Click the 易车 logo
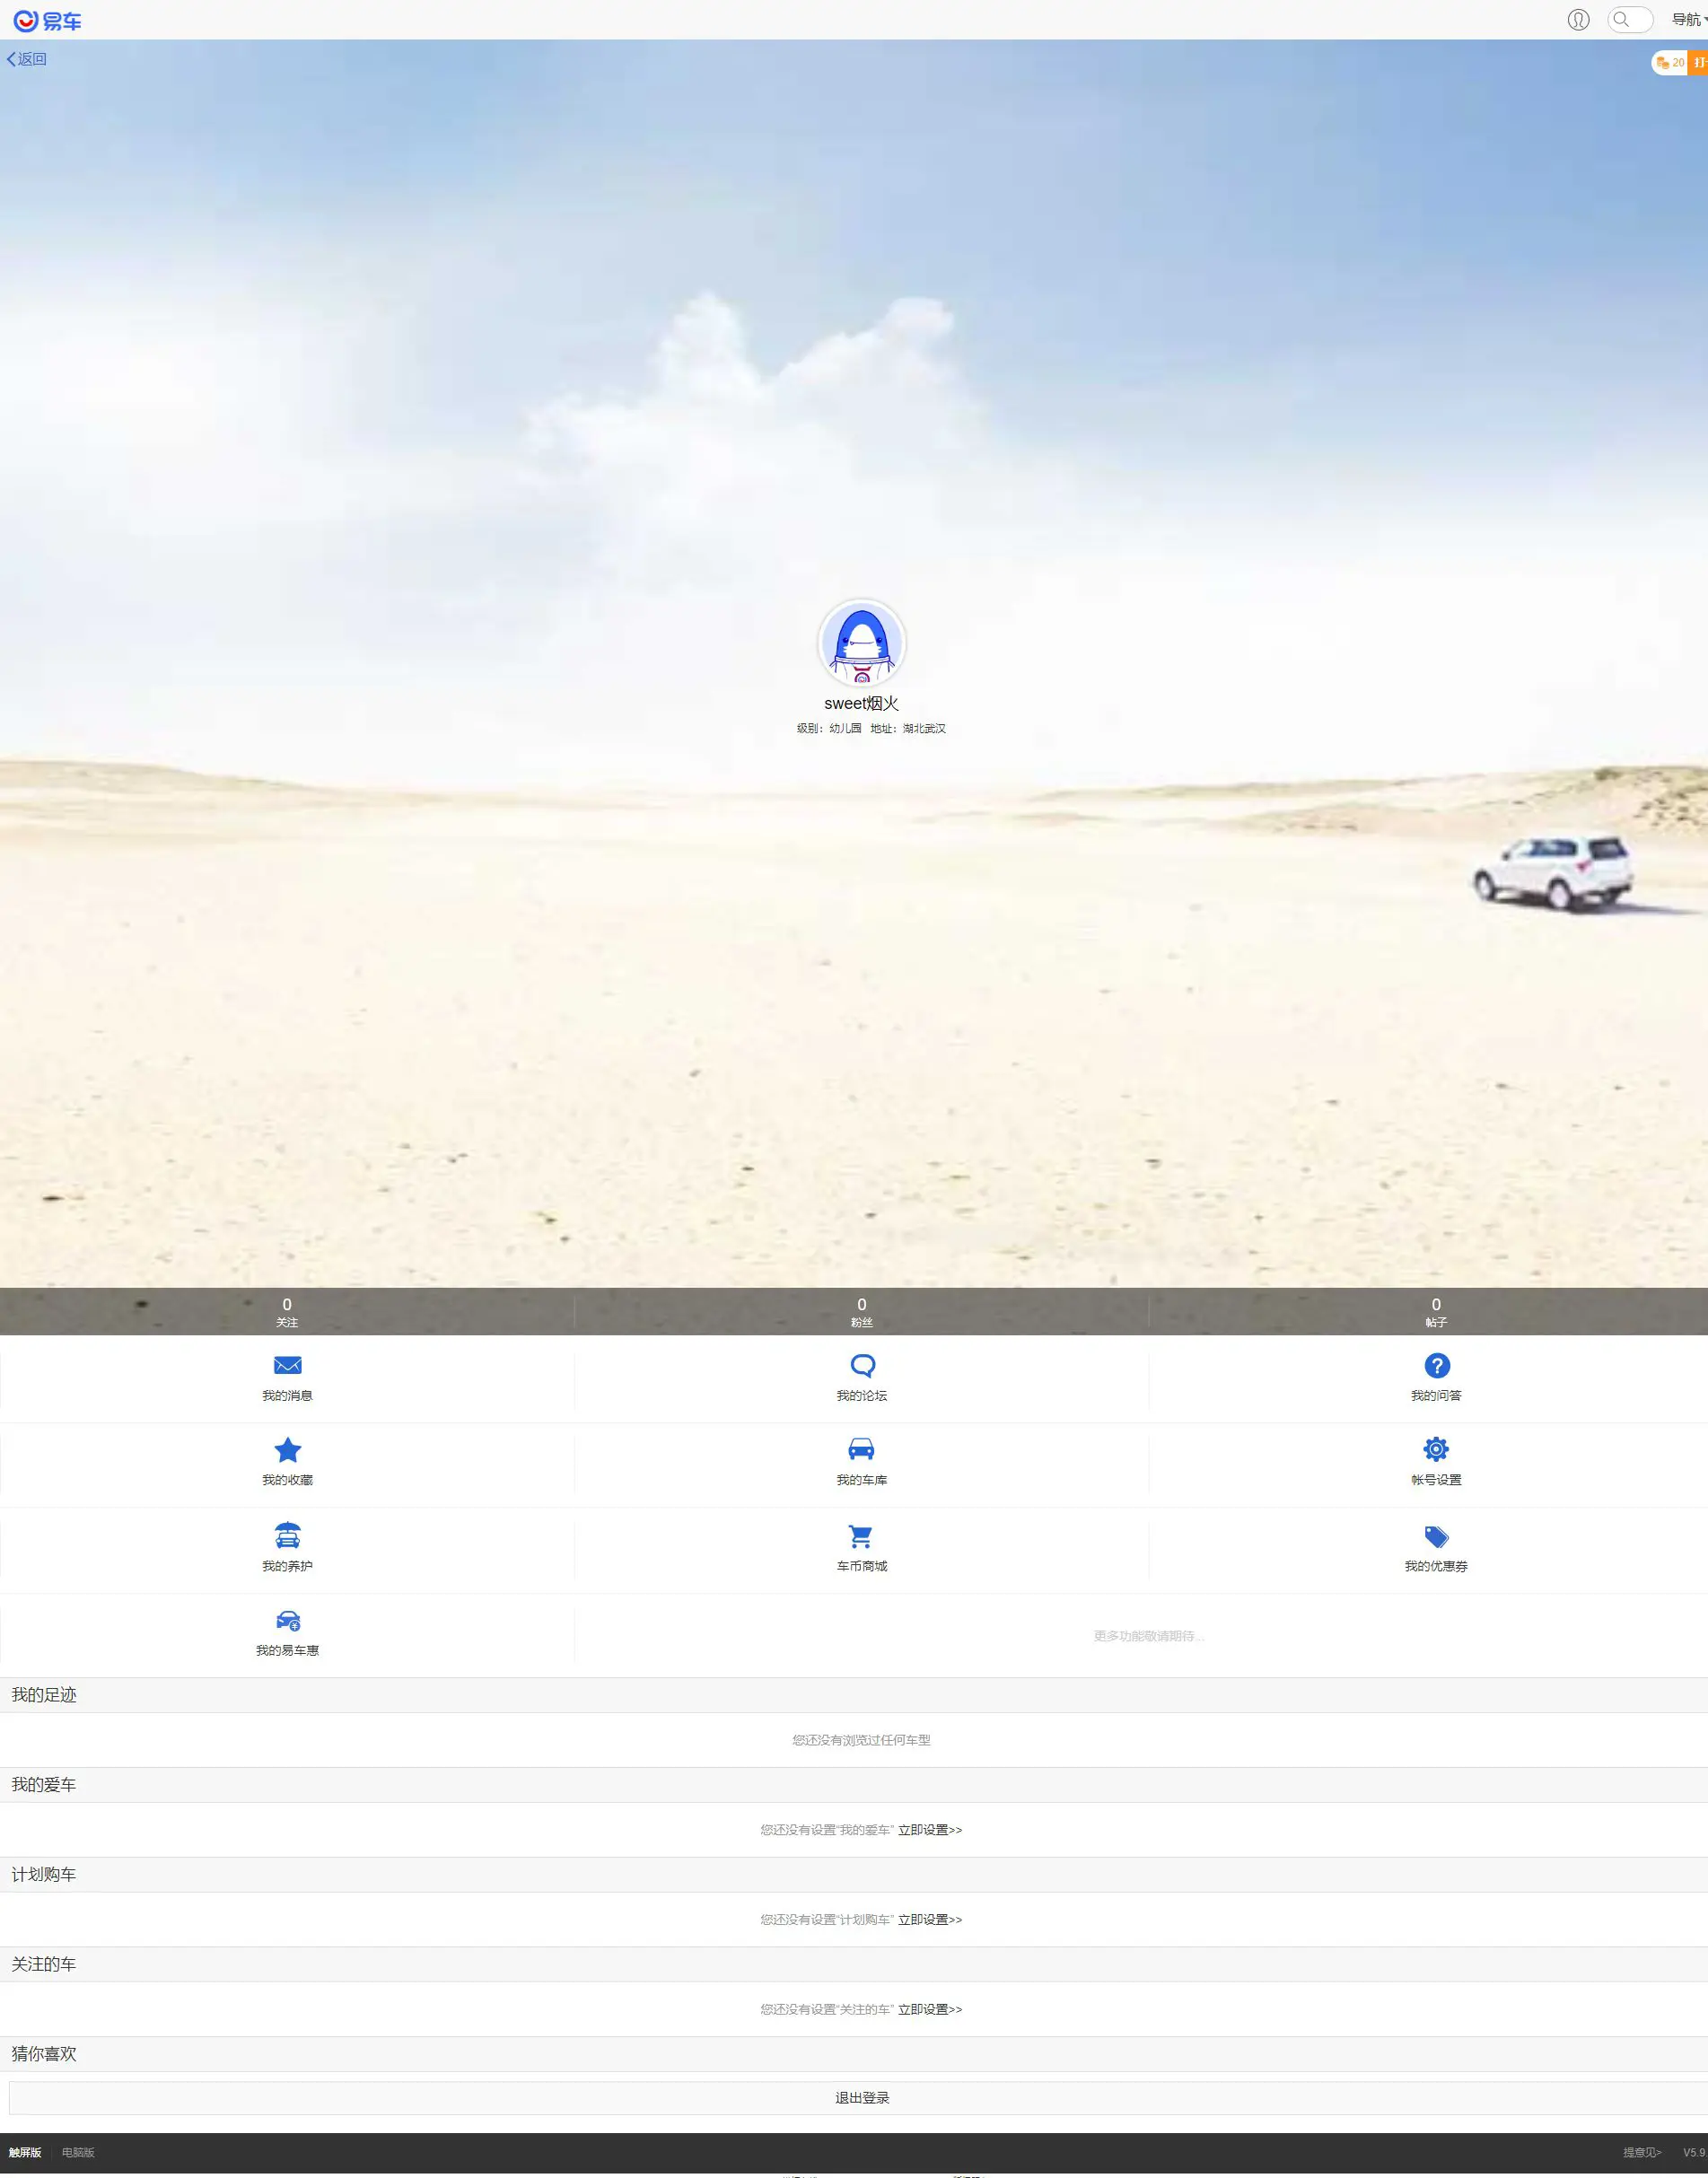This screenshot has width=1708, height=2178. [x=46, y=20]
